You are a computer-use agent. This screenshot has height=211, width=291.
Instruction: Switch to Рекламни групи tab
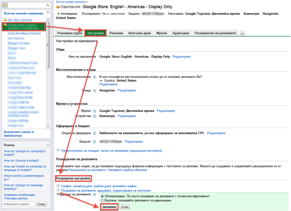point(70,33)
